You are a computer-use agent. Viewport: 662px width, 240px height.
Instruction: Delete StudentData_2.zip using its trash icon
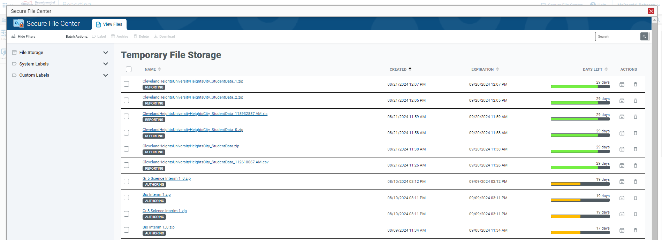point(636,101)
